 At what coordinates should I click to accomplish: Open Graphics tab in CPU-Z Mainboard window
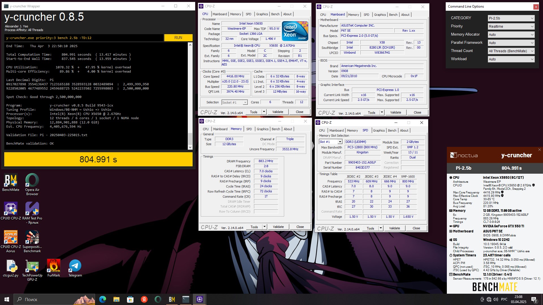(x=380, y=15)
